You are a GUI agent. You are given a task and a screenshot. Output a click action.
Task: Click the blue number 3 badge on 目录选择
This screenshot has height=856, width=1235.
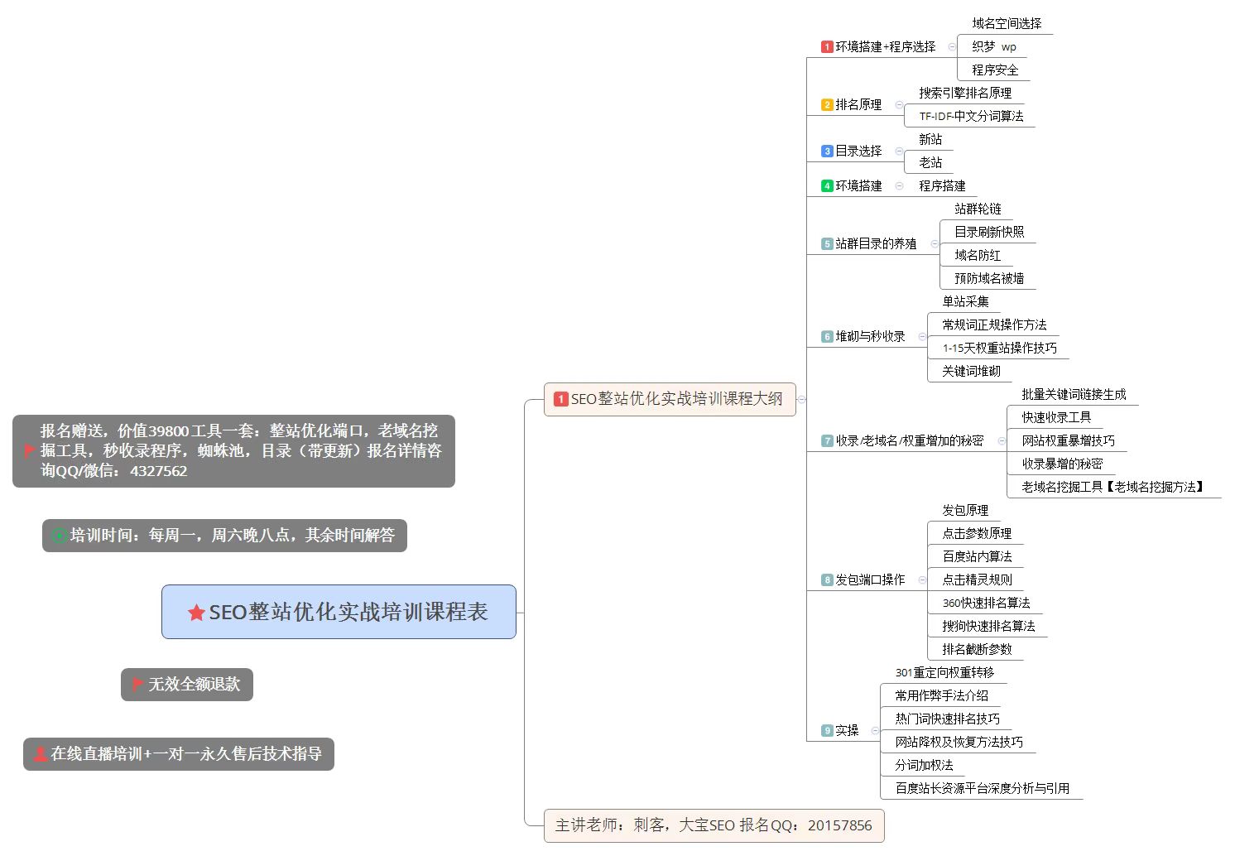[826, 151]
